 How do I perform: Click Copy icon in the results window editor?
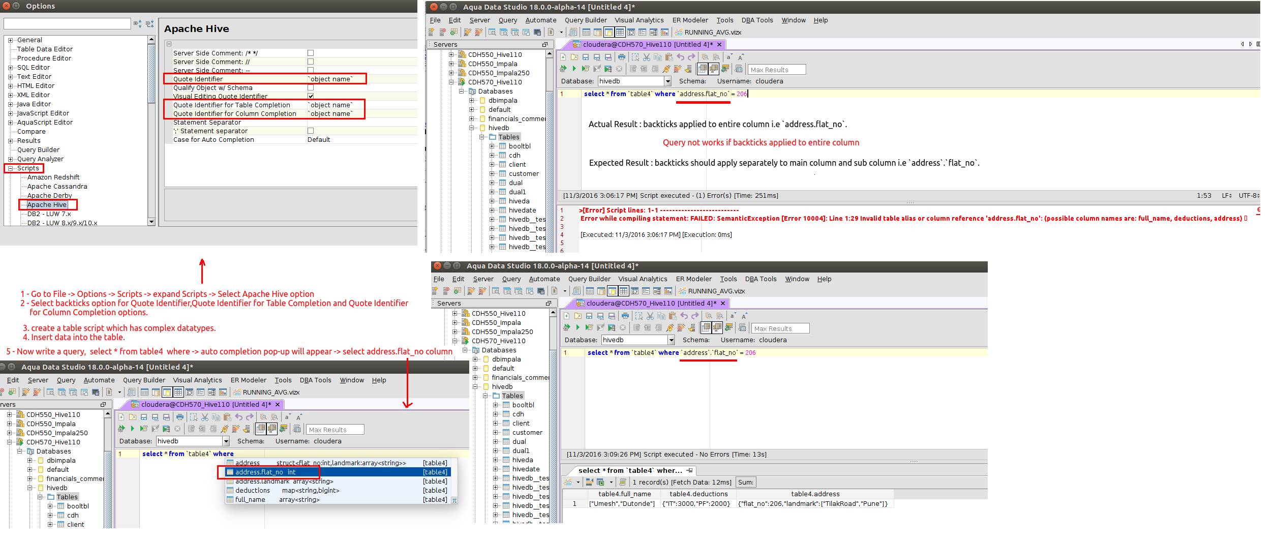[x=661, y=316]
